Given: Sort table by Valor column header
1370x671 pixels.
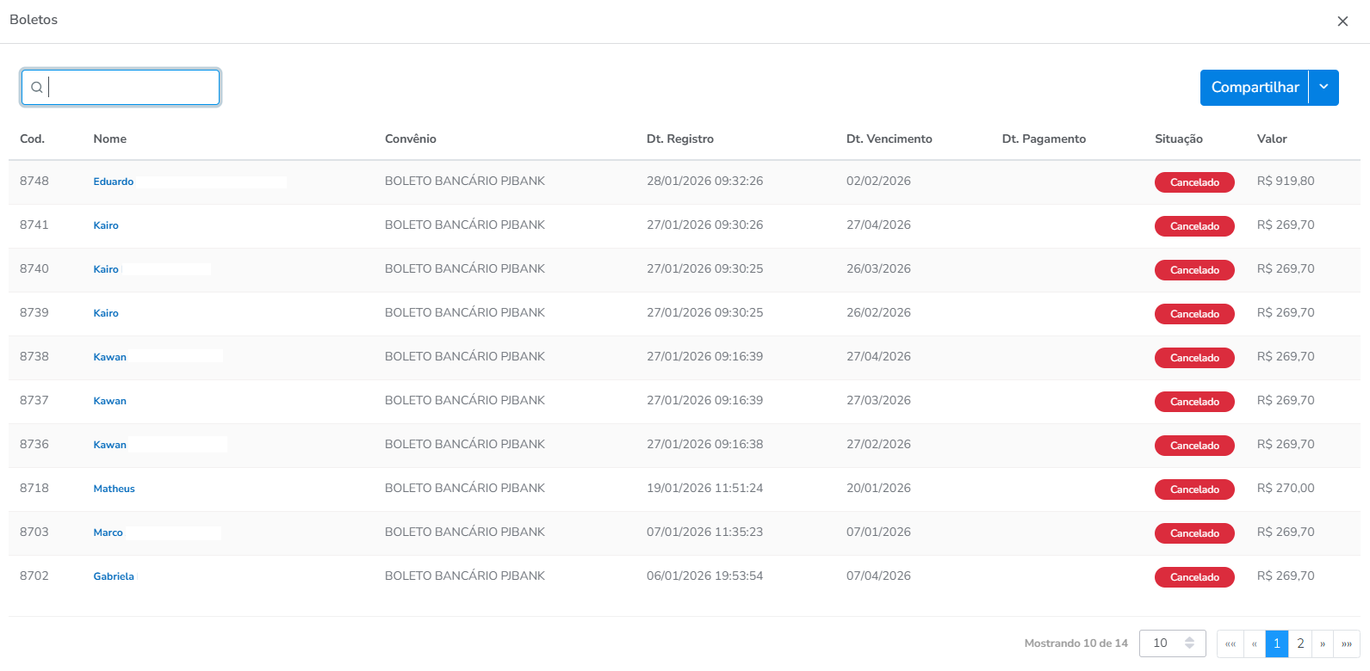Looking at the screenshot, I should (1271, 139).
